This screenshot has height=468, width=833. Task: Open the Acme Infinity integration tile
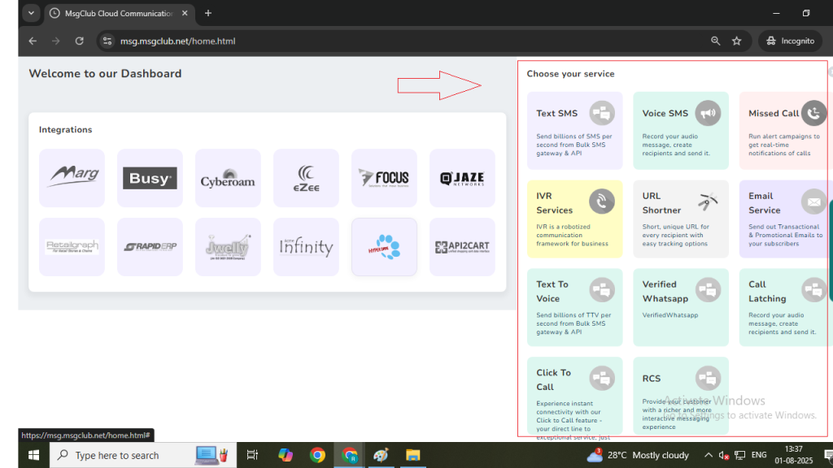(x=306, y=247)
